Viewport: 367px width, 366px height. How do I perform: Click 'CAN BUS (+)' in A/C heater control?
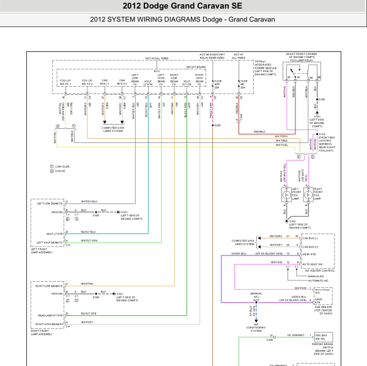310,247
